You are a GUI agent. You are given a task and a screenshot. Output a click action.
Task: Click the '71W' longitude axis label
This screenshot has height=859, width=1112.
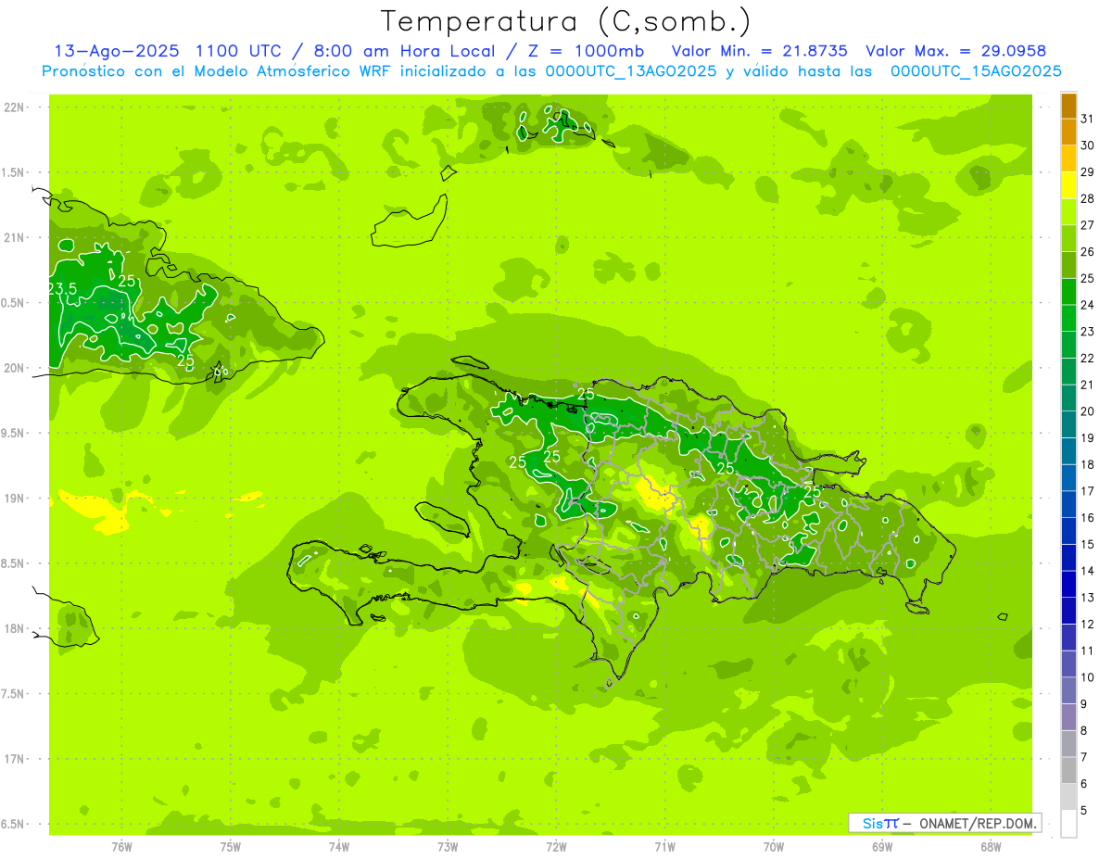pyautogui.click(x=664, y=846)
